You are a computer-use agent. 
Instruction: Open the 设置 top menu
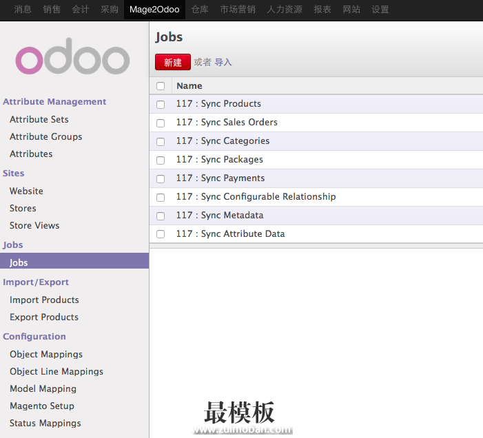point(380,10)
